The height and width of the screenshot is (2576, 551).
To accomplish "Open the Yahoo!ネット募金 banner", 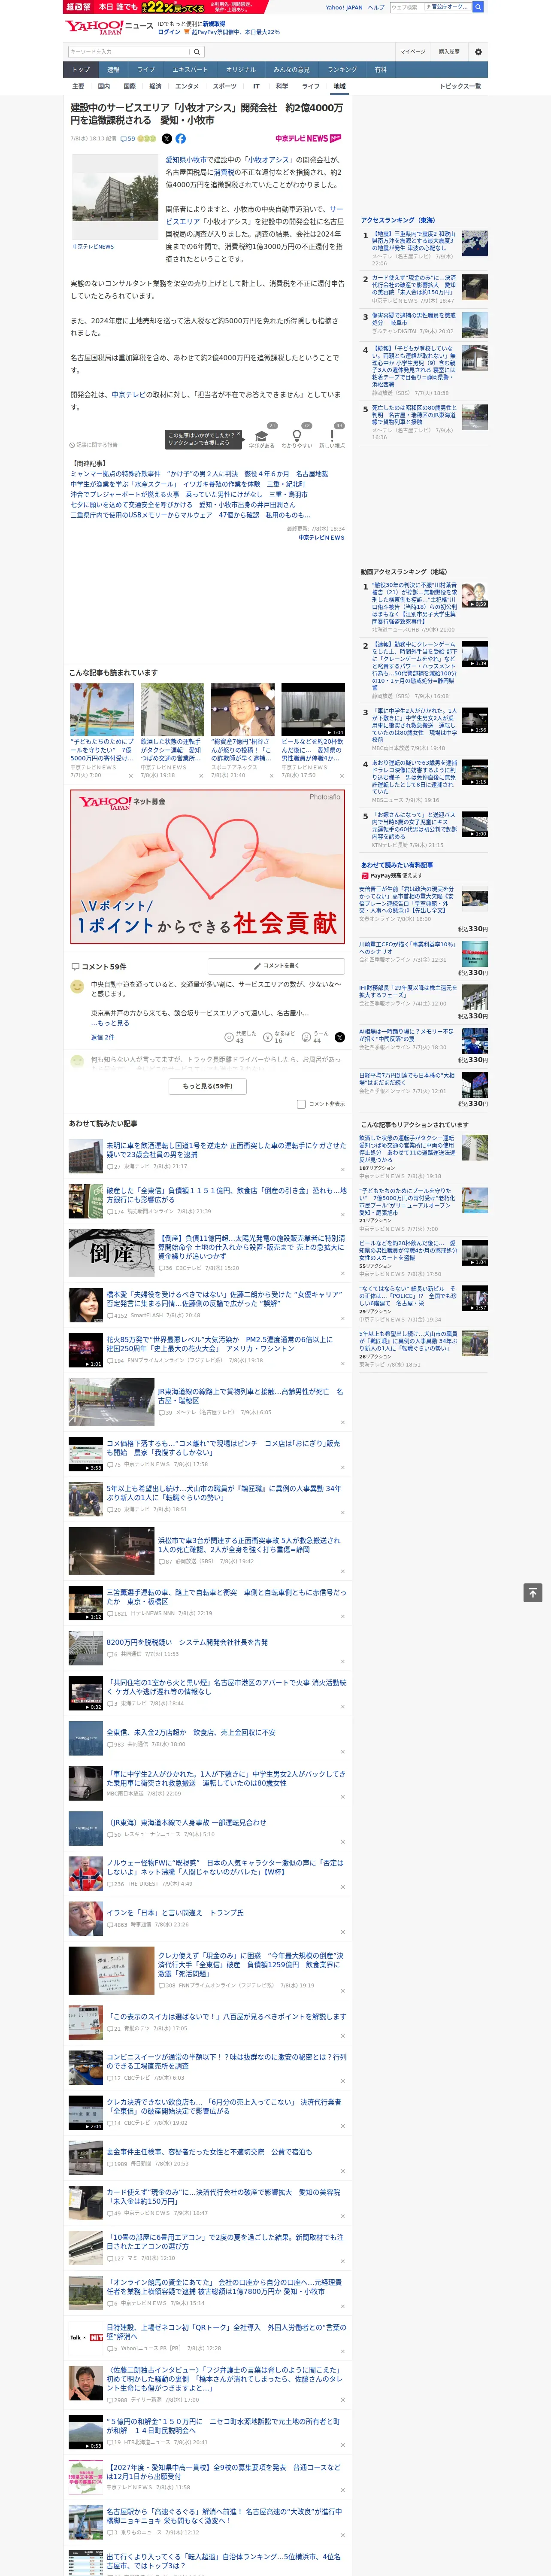I will tap(208, 866).
